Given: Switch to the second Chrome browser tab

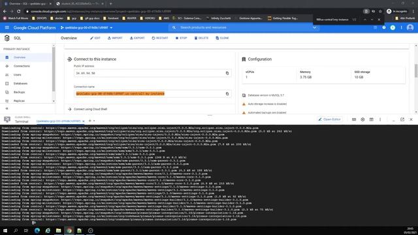Looking at the screenshot, I should [x=80, y=4].
